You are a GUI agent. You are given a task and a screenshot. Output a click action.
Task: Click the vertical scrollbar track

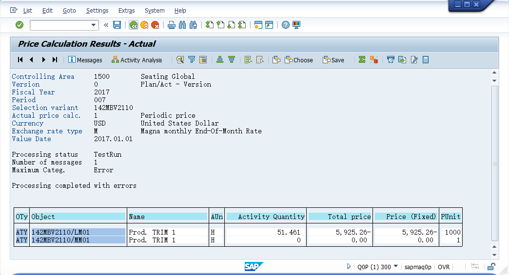(x=494, y=163)
